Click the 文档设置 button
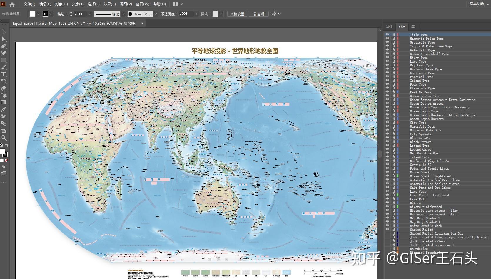The height and width of the screenshot is (279, 491). click(x=237, y=14)
